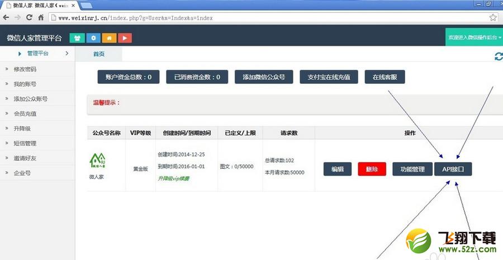
Task: Click the 添加微信公众号 button
Action: (x=264, y=77)
